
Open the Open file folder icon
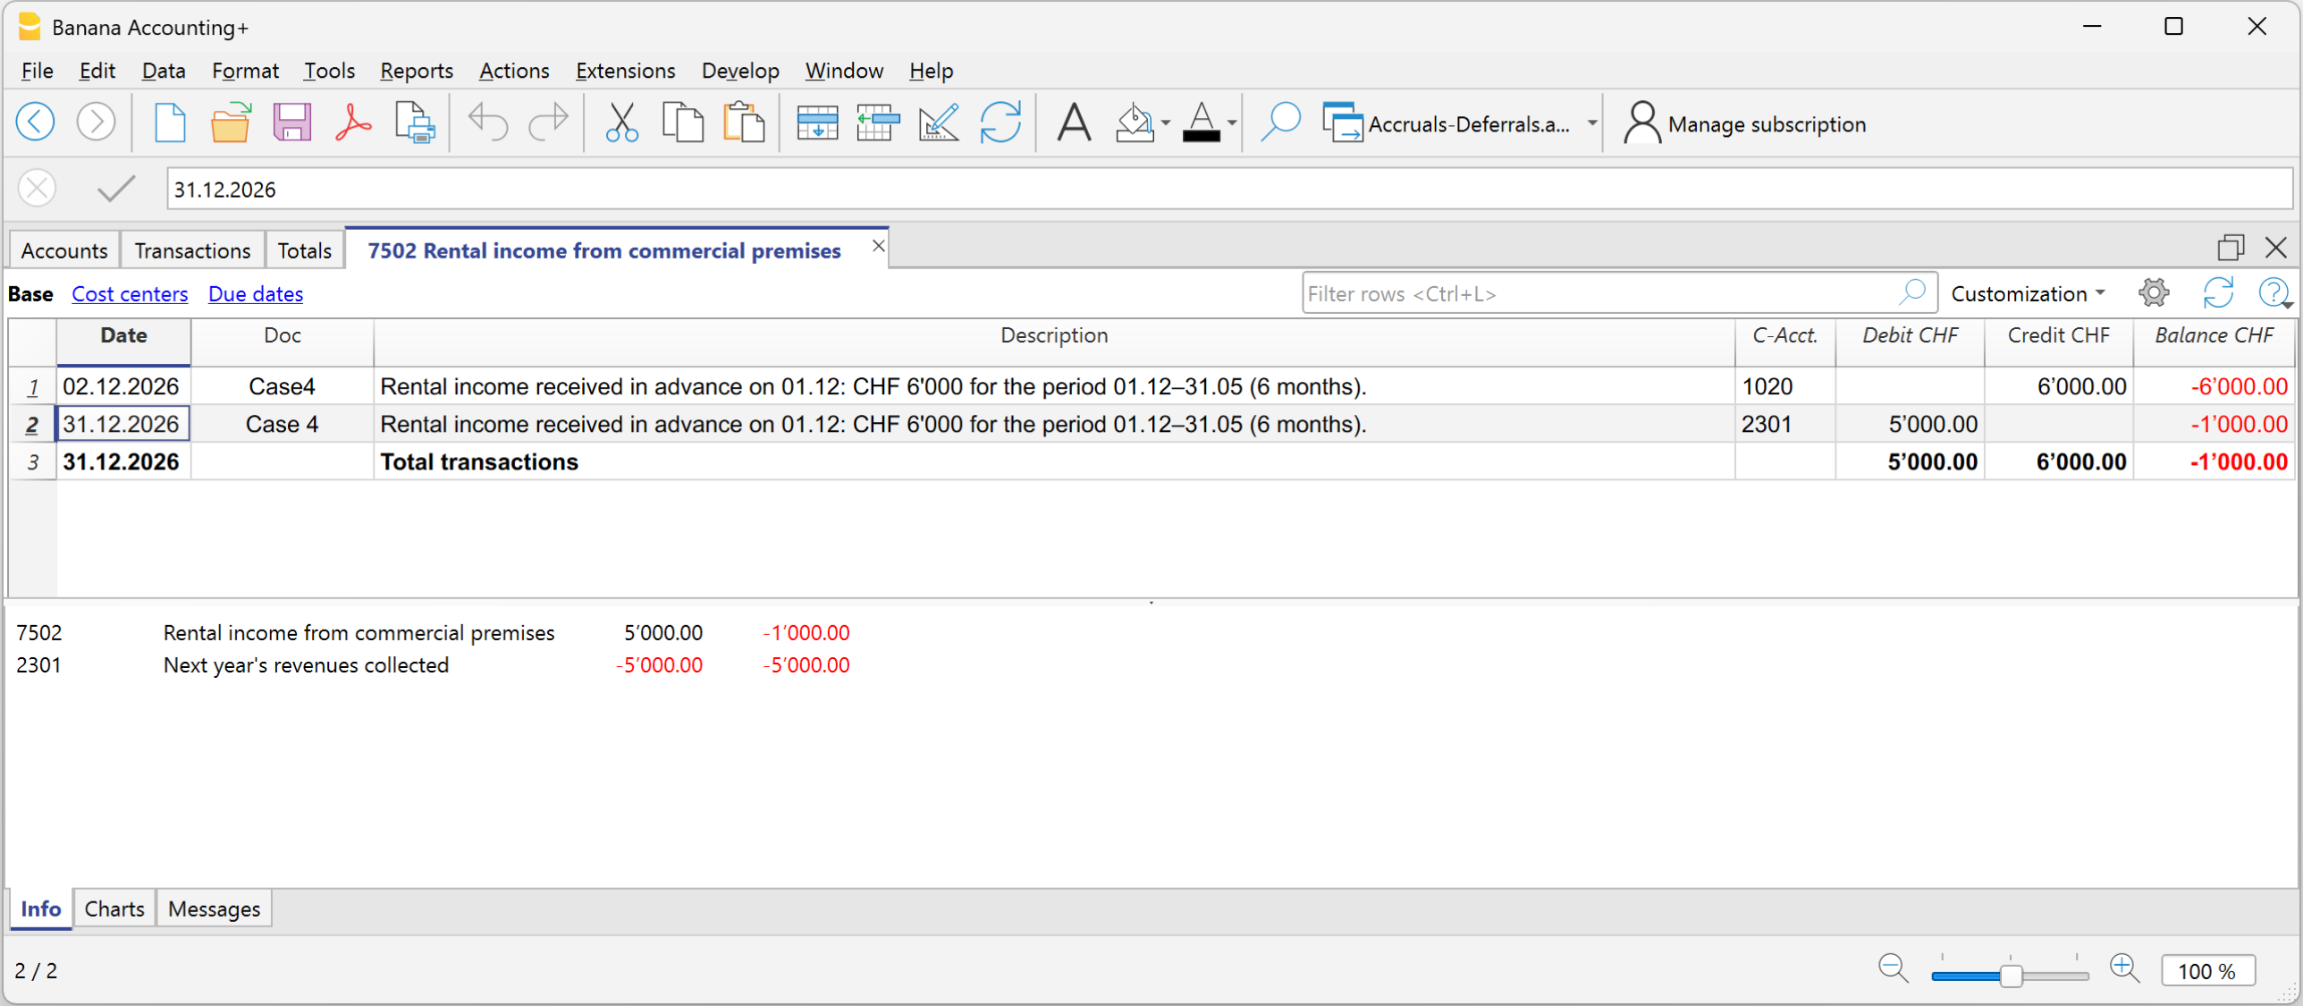(x=231, y=123)
